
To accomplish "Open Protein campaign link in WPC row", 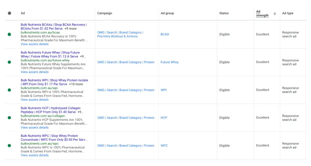I will 126,146.
